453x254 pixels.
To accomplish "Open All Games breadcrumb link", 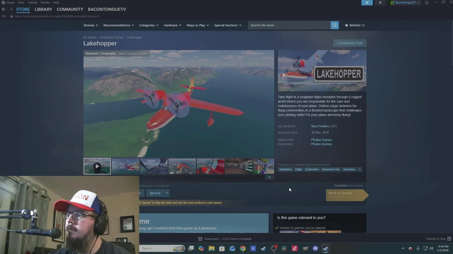I will (90, 37).
